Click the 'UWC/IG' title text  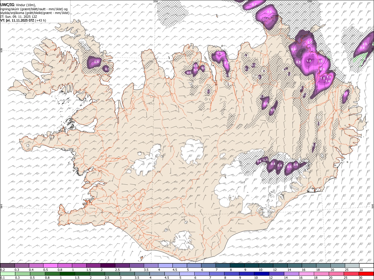coord(7,5)
